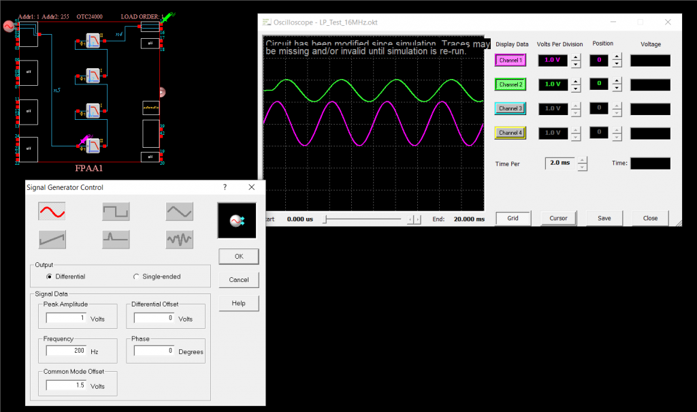The height and width of the screenshot is (412, 697).
Task: Decrease Channel 2 position value
Action: (x=617, y=88)
